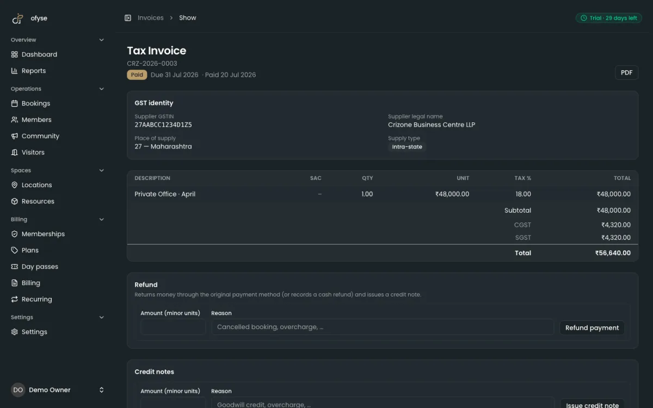Open Memberships in the sidebar
653x408 pixels.
pyautogui.click(x=57, y=234)
